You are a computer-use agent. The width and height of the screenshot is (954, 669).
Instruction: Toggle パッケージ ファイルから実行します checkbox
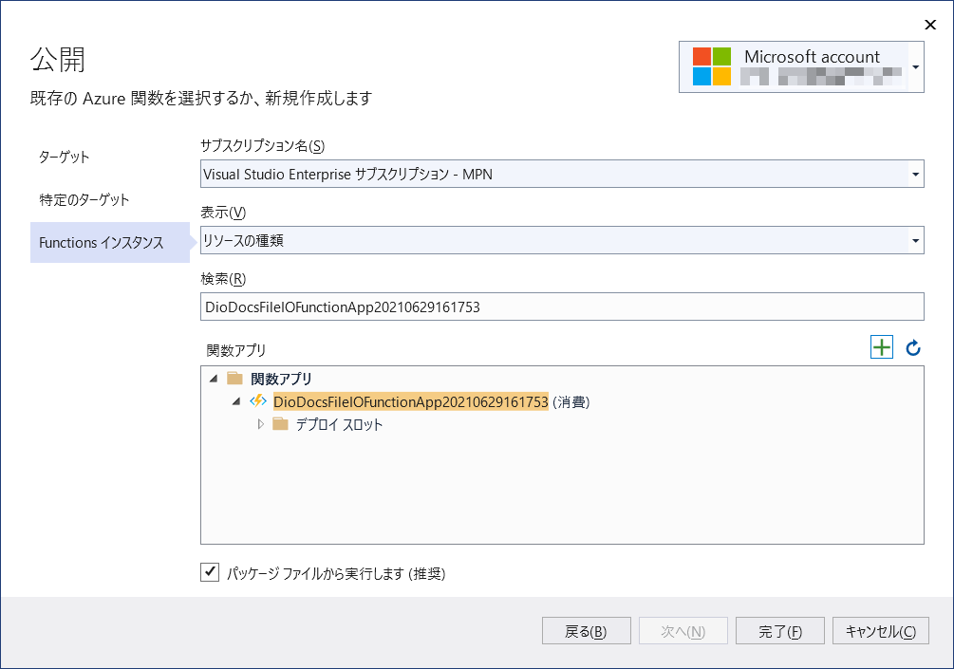(210, 572)
